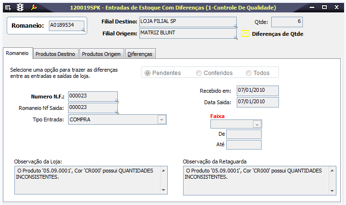Click the Filial Origem lookup icon

coord(235,37)
